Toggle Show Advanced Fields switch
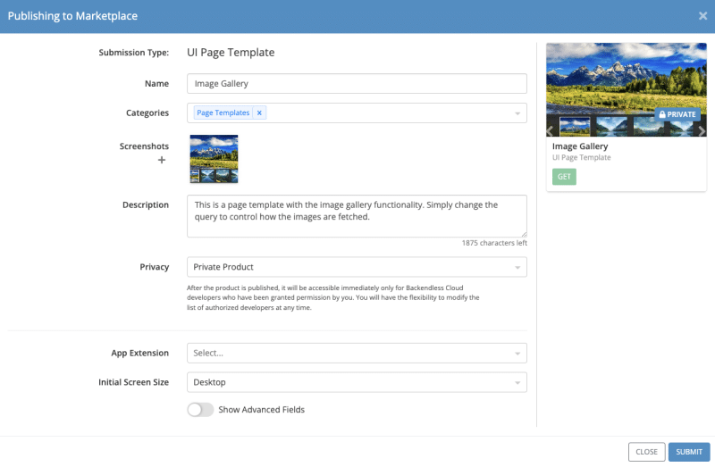 [200, 410]
